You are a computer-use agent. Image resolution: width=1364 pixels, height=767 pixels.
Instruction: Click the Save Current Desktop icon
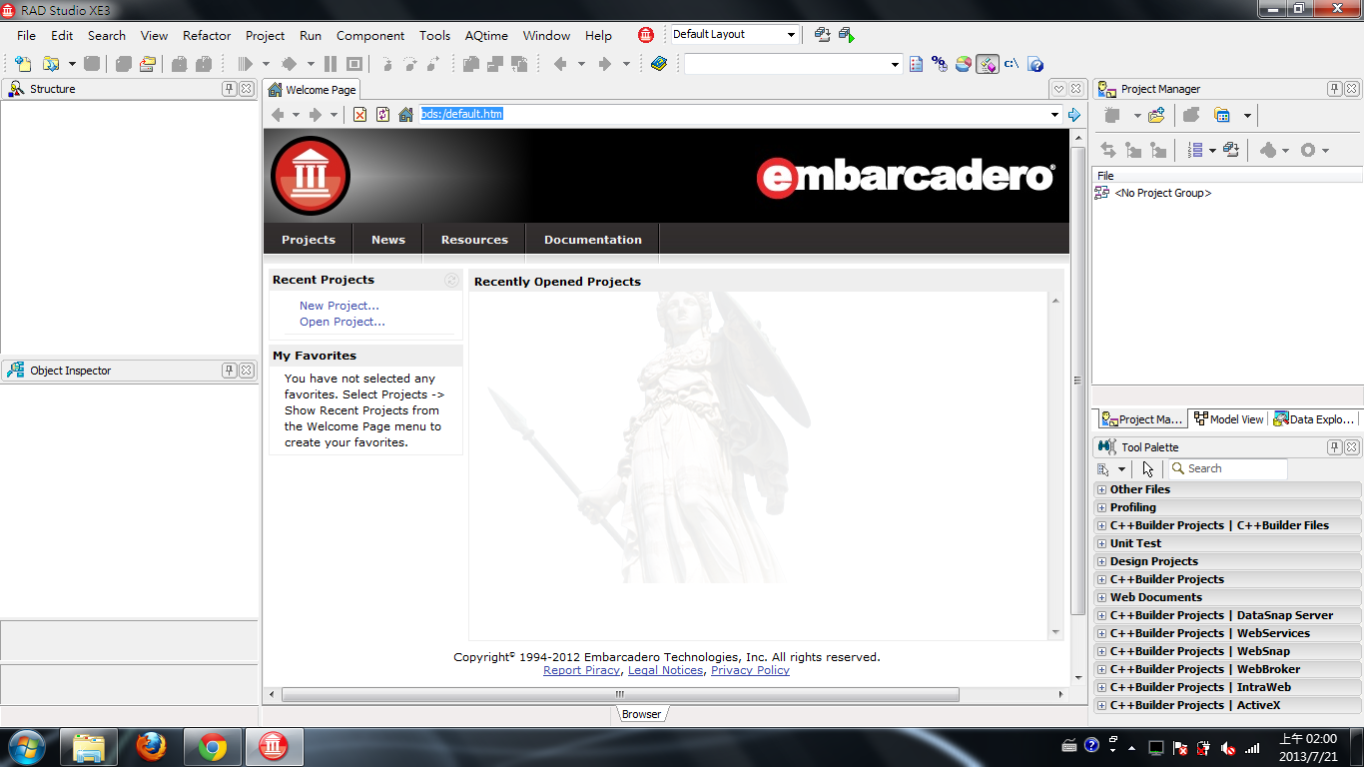click(822, 35)
